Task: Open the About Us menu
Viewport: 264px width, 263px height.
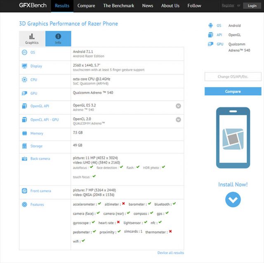Action: pos(170,6)
